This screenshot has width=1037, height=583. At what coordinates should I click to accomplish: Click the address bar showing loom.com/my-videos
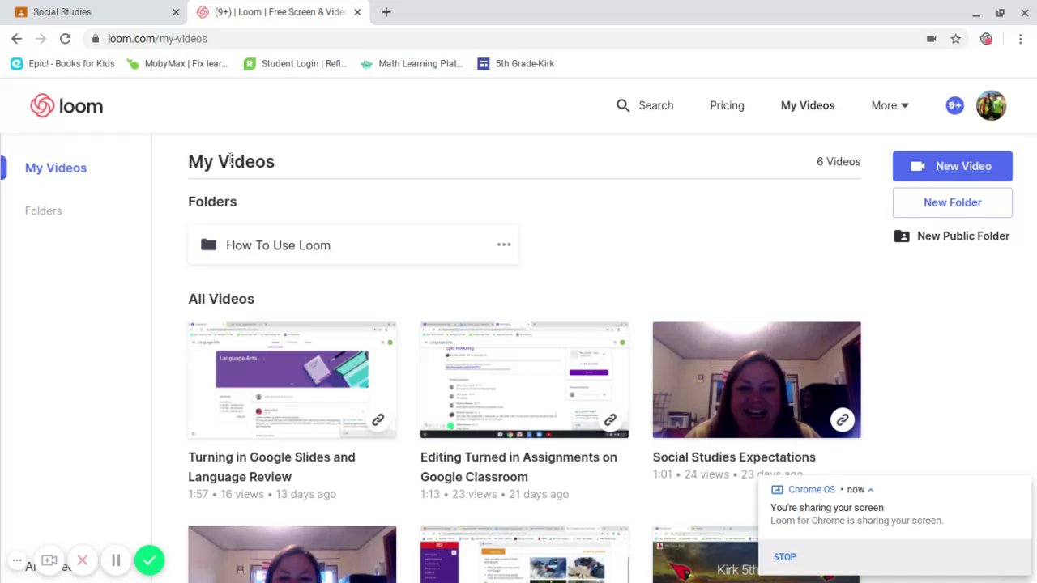coord(502,39)
